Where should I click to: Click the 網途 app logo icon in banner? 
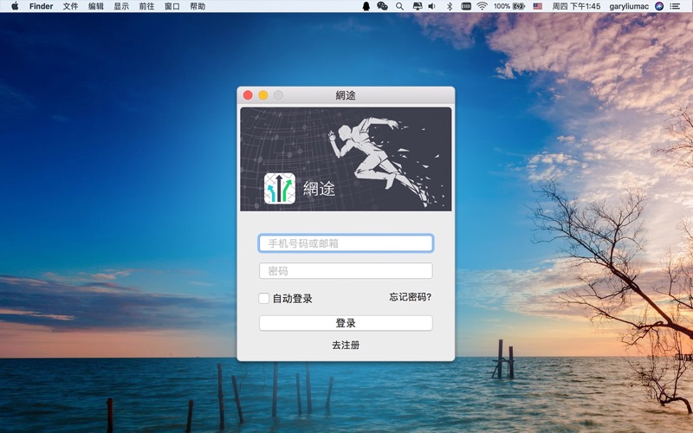tap(279, 188)
